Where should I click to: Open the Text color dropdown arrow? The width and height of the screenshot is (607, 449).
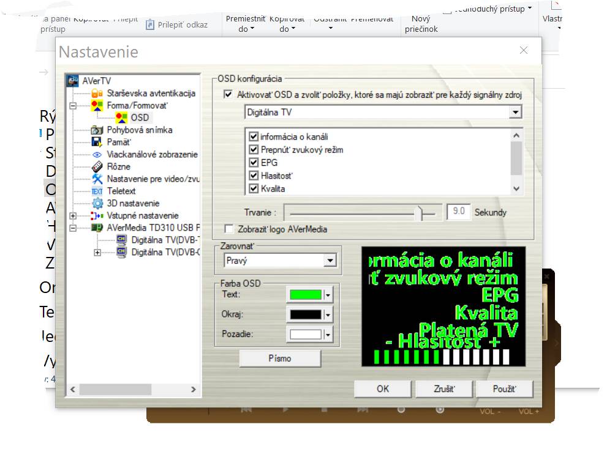coord(328,295)
